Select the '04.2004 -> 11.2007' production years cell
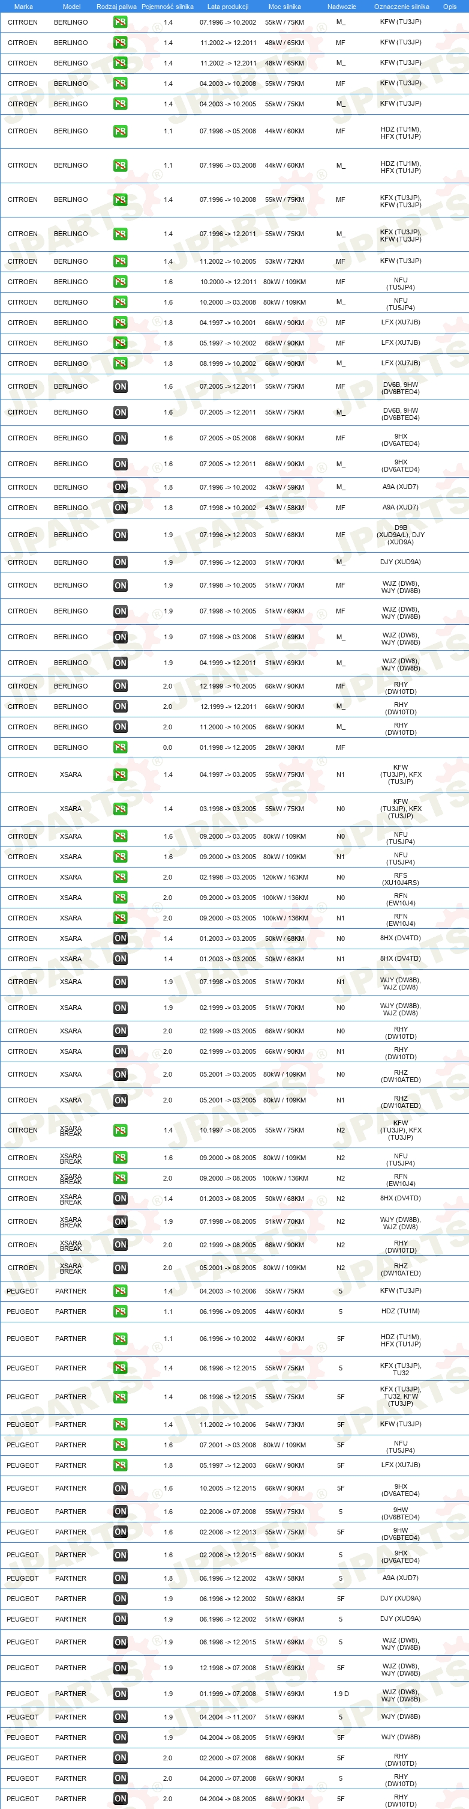The height and width of the screenshot is (1809, 469). click(228, 1717)
